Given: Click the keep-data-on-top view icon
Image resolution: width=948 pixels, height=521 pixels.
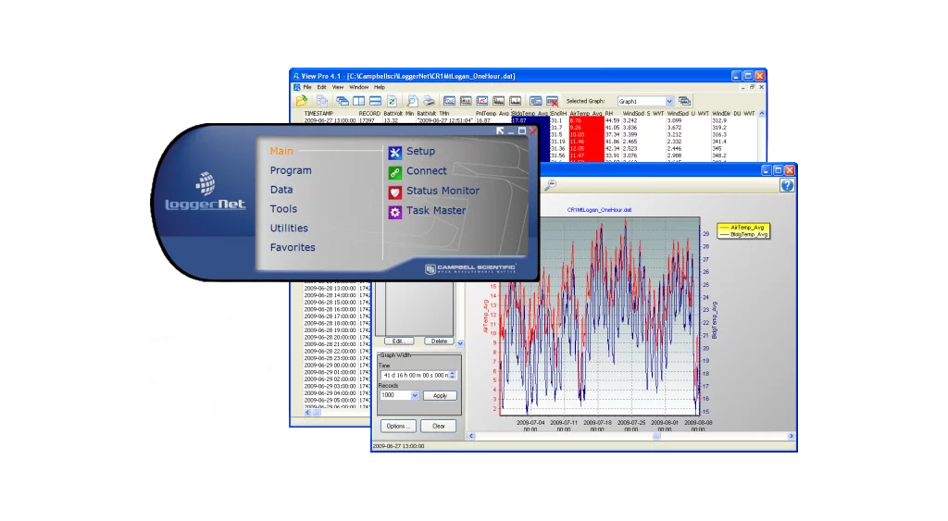Looking at the screenshot, I should click(x=536, y=101).
